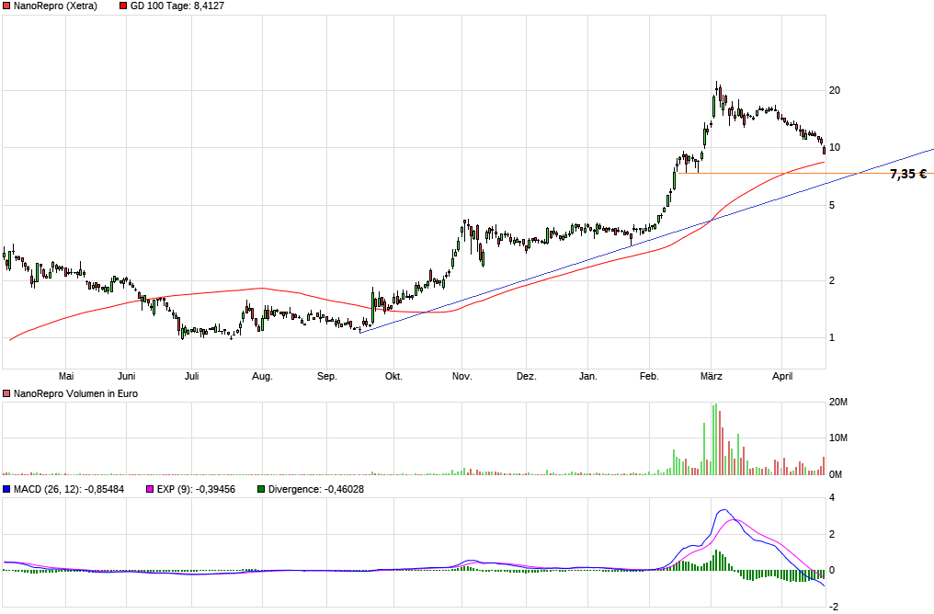Click the 'März' month axis label

click(x=712, y=376)
